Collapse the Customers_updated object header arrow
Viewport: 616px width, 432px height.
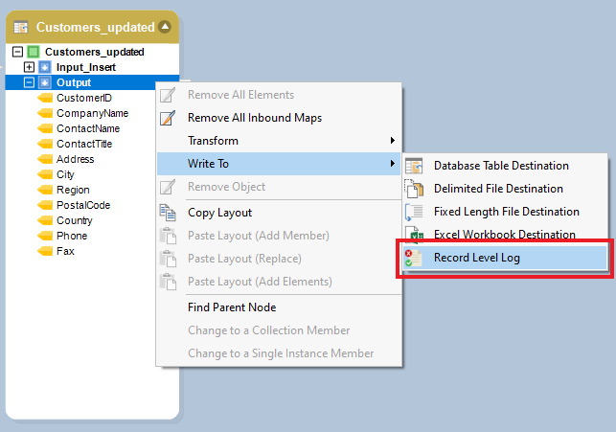pos(166,27)
